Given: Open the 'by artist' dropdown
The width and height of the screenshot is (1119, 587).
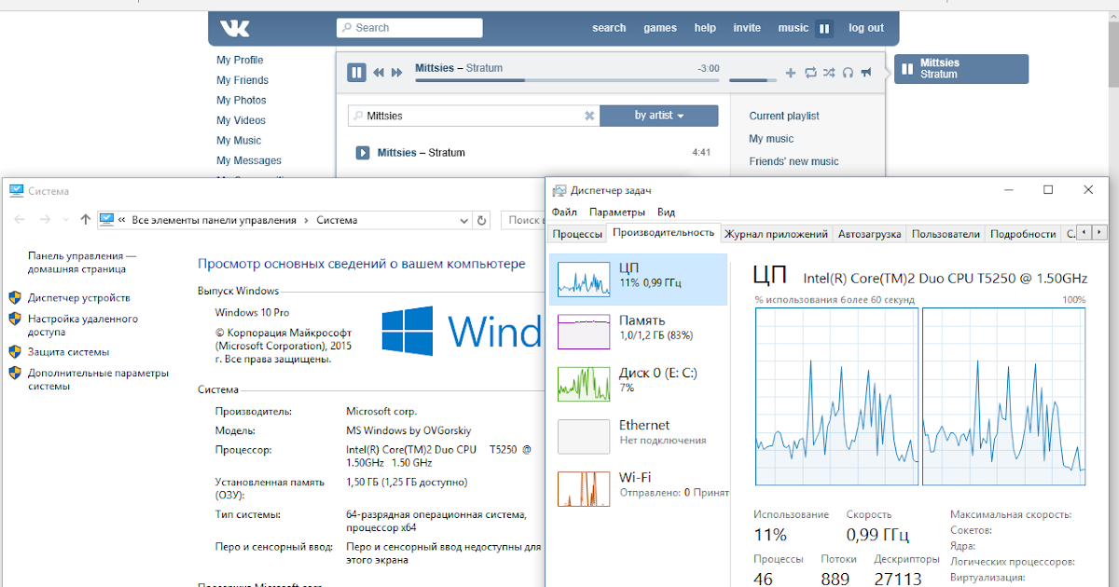Looking at the screenshot, I should [659, 116].
